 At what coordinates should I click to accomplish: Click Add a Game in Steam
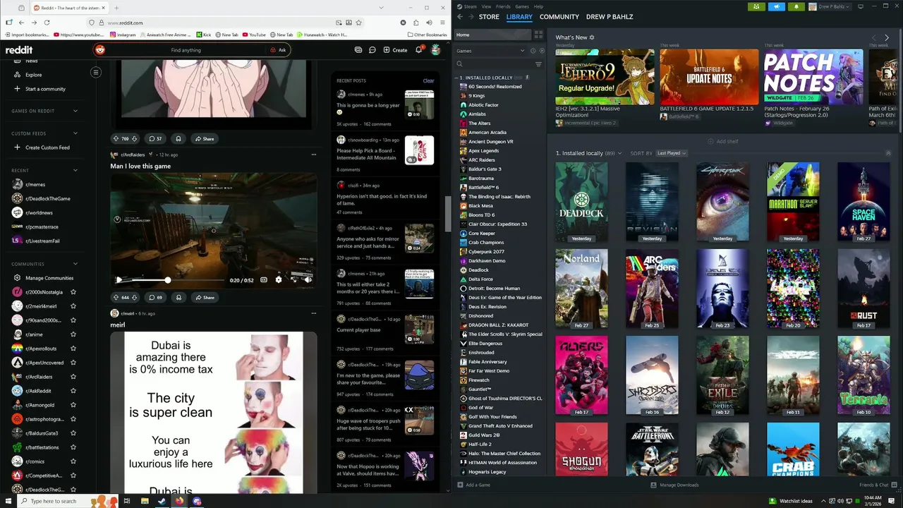(x=473, y=485)
